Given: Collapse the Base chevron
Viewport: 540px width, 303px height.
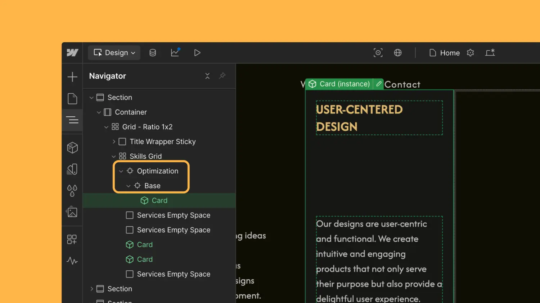Looking at the screenshot, I should 129,186.
